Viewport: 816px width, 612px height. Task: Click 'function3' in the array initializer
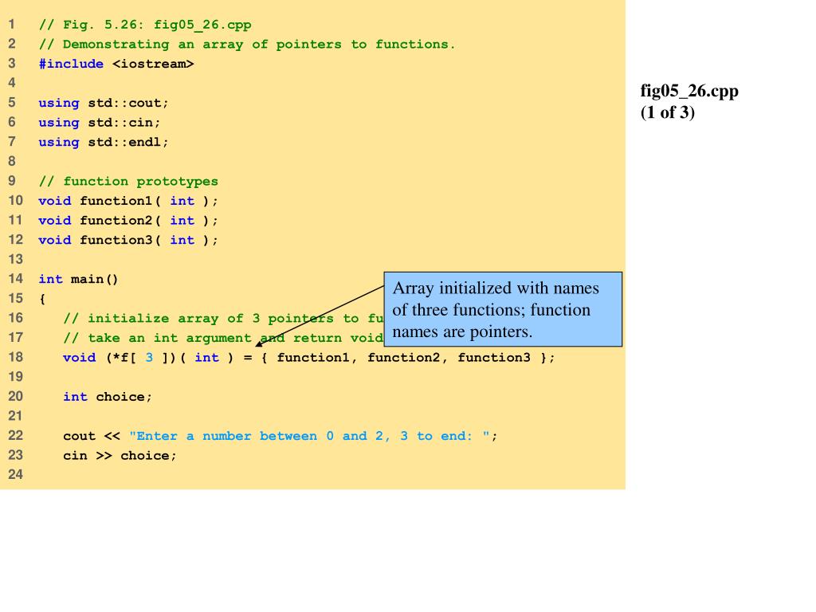click(x=494, y=358)
